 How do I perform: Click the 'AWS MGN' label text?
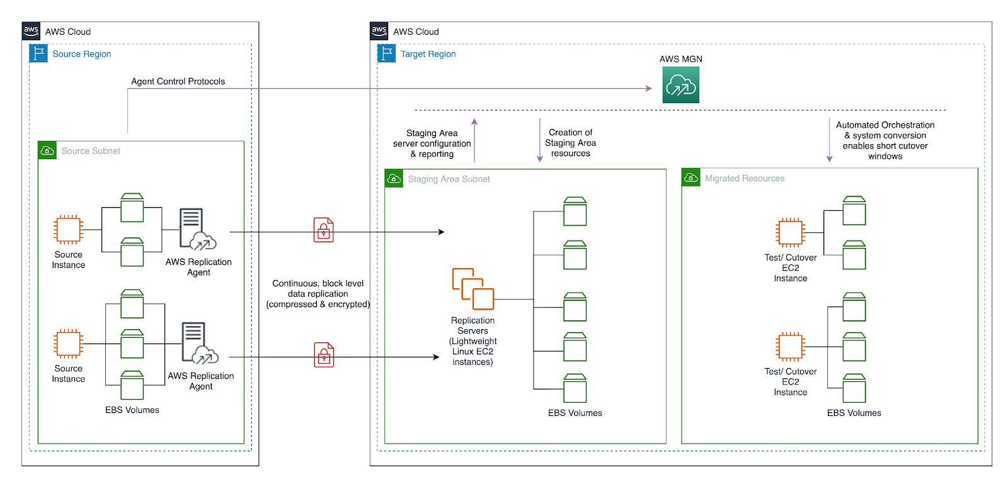(x=681, y=59)
